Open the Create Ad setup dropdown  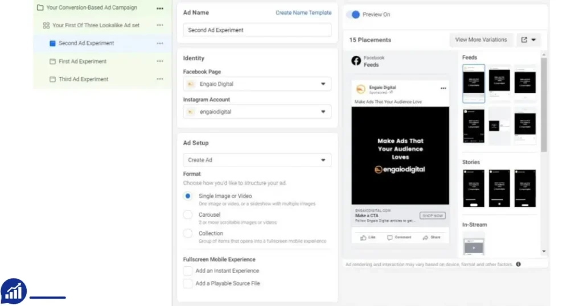coord(257,160)
